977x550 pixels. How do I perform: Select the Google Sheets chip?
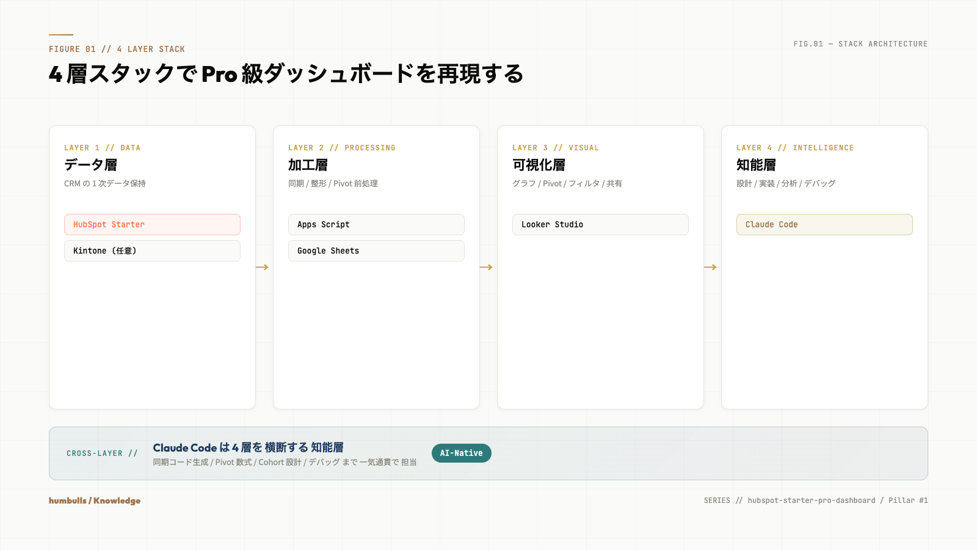click(376, 251)
